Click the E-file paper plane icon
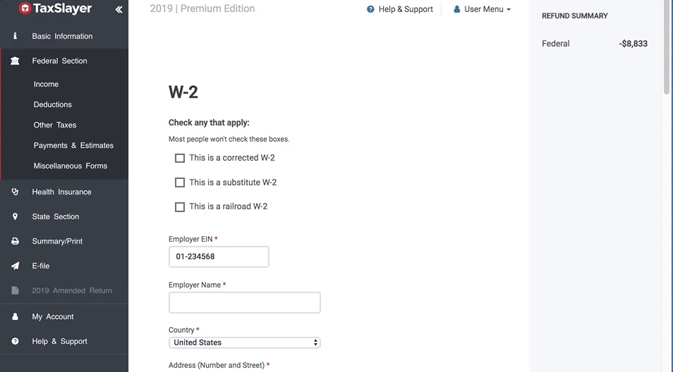This screenshot has width=673, height=372. 15,266
